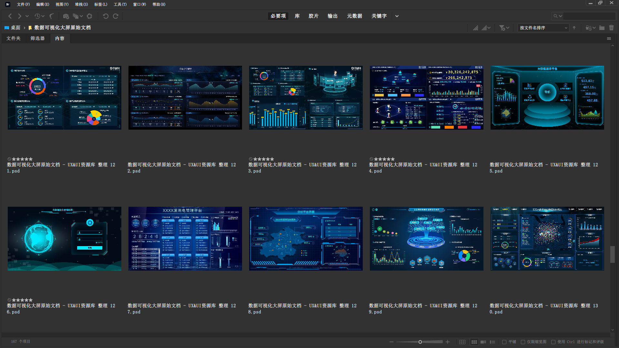Click the vertical scrollbar thumb

613,254
